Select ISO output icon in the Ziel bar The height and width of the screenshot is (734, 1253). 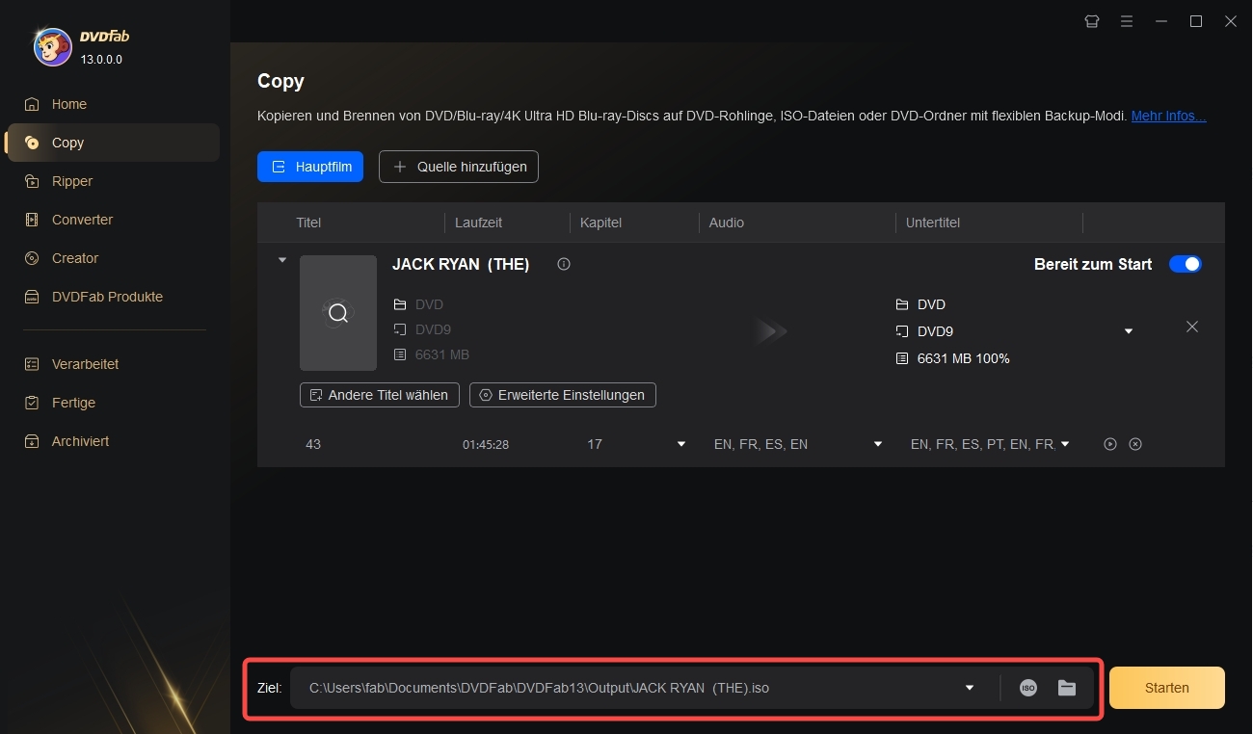click(1028, 688)
